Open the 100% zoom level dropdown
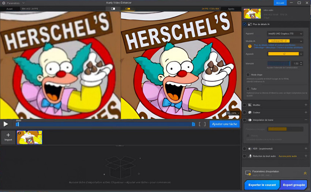311x192 pixels. click(235, 113)
